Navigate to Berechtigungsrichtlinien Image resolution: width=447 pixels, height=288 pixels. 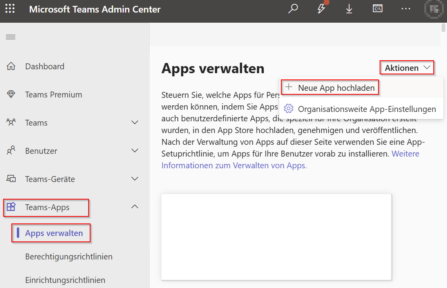point(69,256)
